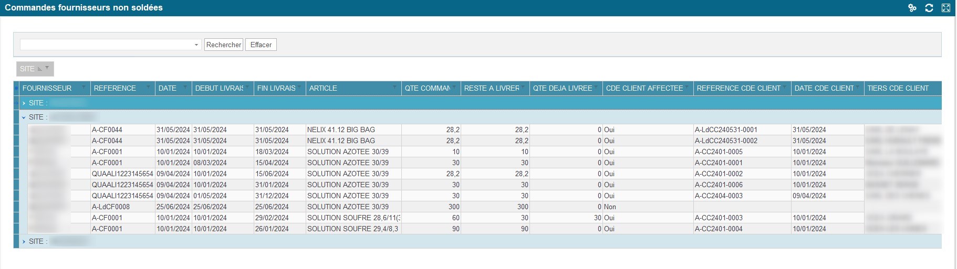The image size is (957, 269).
Task: Click the Rechercher button
Action: (x=224, y=45)
